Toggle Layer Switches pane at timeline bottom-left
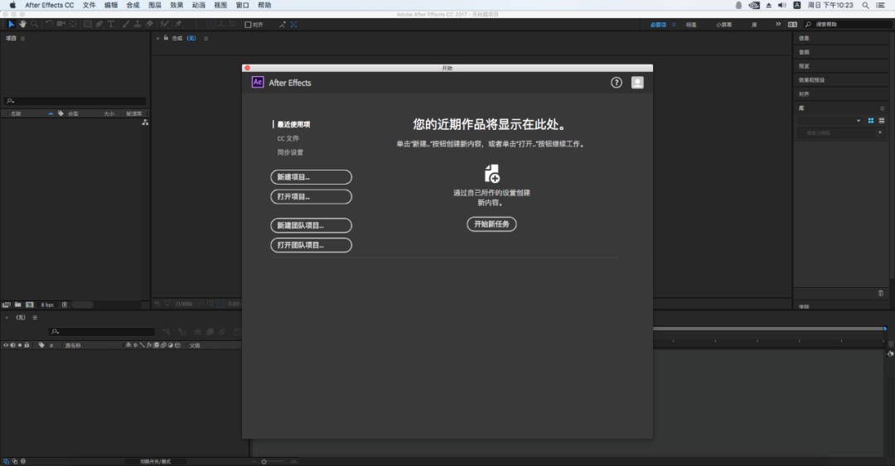Image resolution: width=895 pixels, height=466 pixels. [6, 461]
